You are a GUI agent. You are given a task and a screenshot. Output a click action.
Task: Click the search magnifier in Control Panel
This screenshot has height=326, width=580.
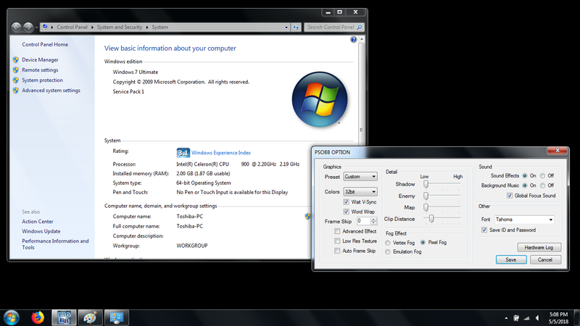click(x=359, y=27)
